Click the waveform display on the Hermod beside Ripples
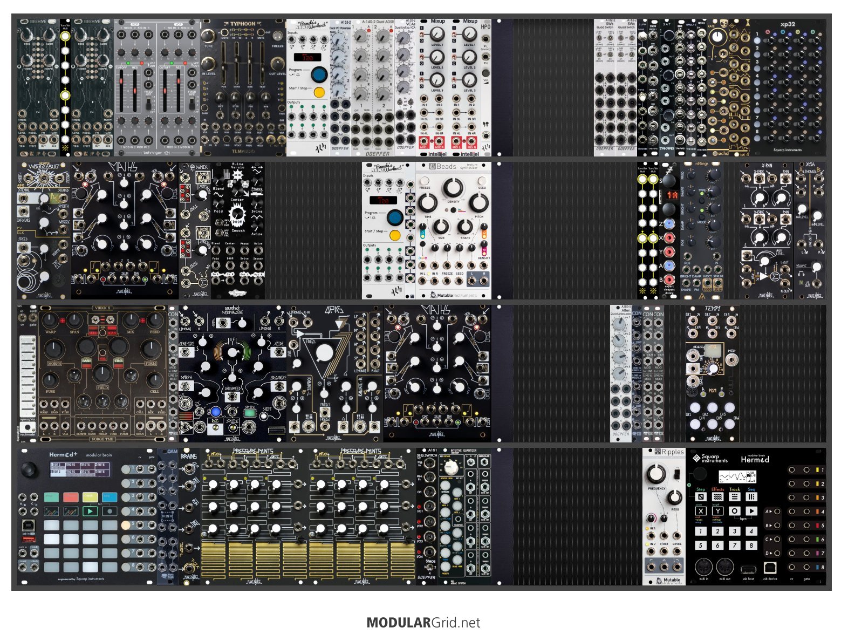The height and width of the screenshot is (634, 848). tap(737, 476)
